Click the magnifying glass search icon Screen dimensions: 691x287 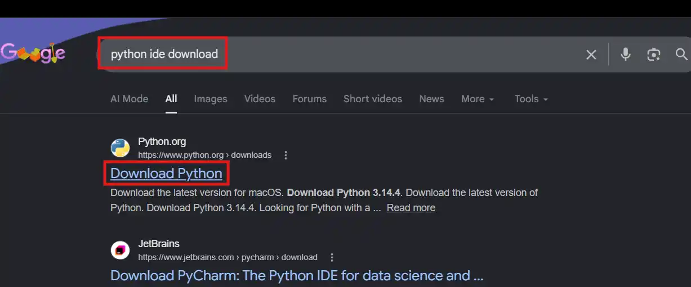[x=681, y=54]
